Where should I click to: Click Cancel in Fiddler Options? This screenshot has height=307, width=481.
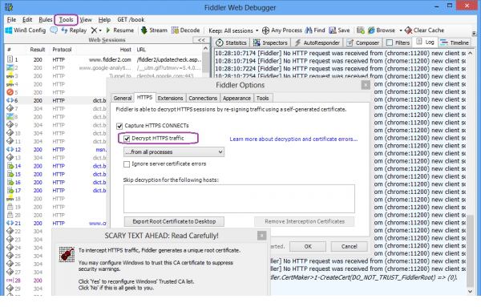[349, 246]
